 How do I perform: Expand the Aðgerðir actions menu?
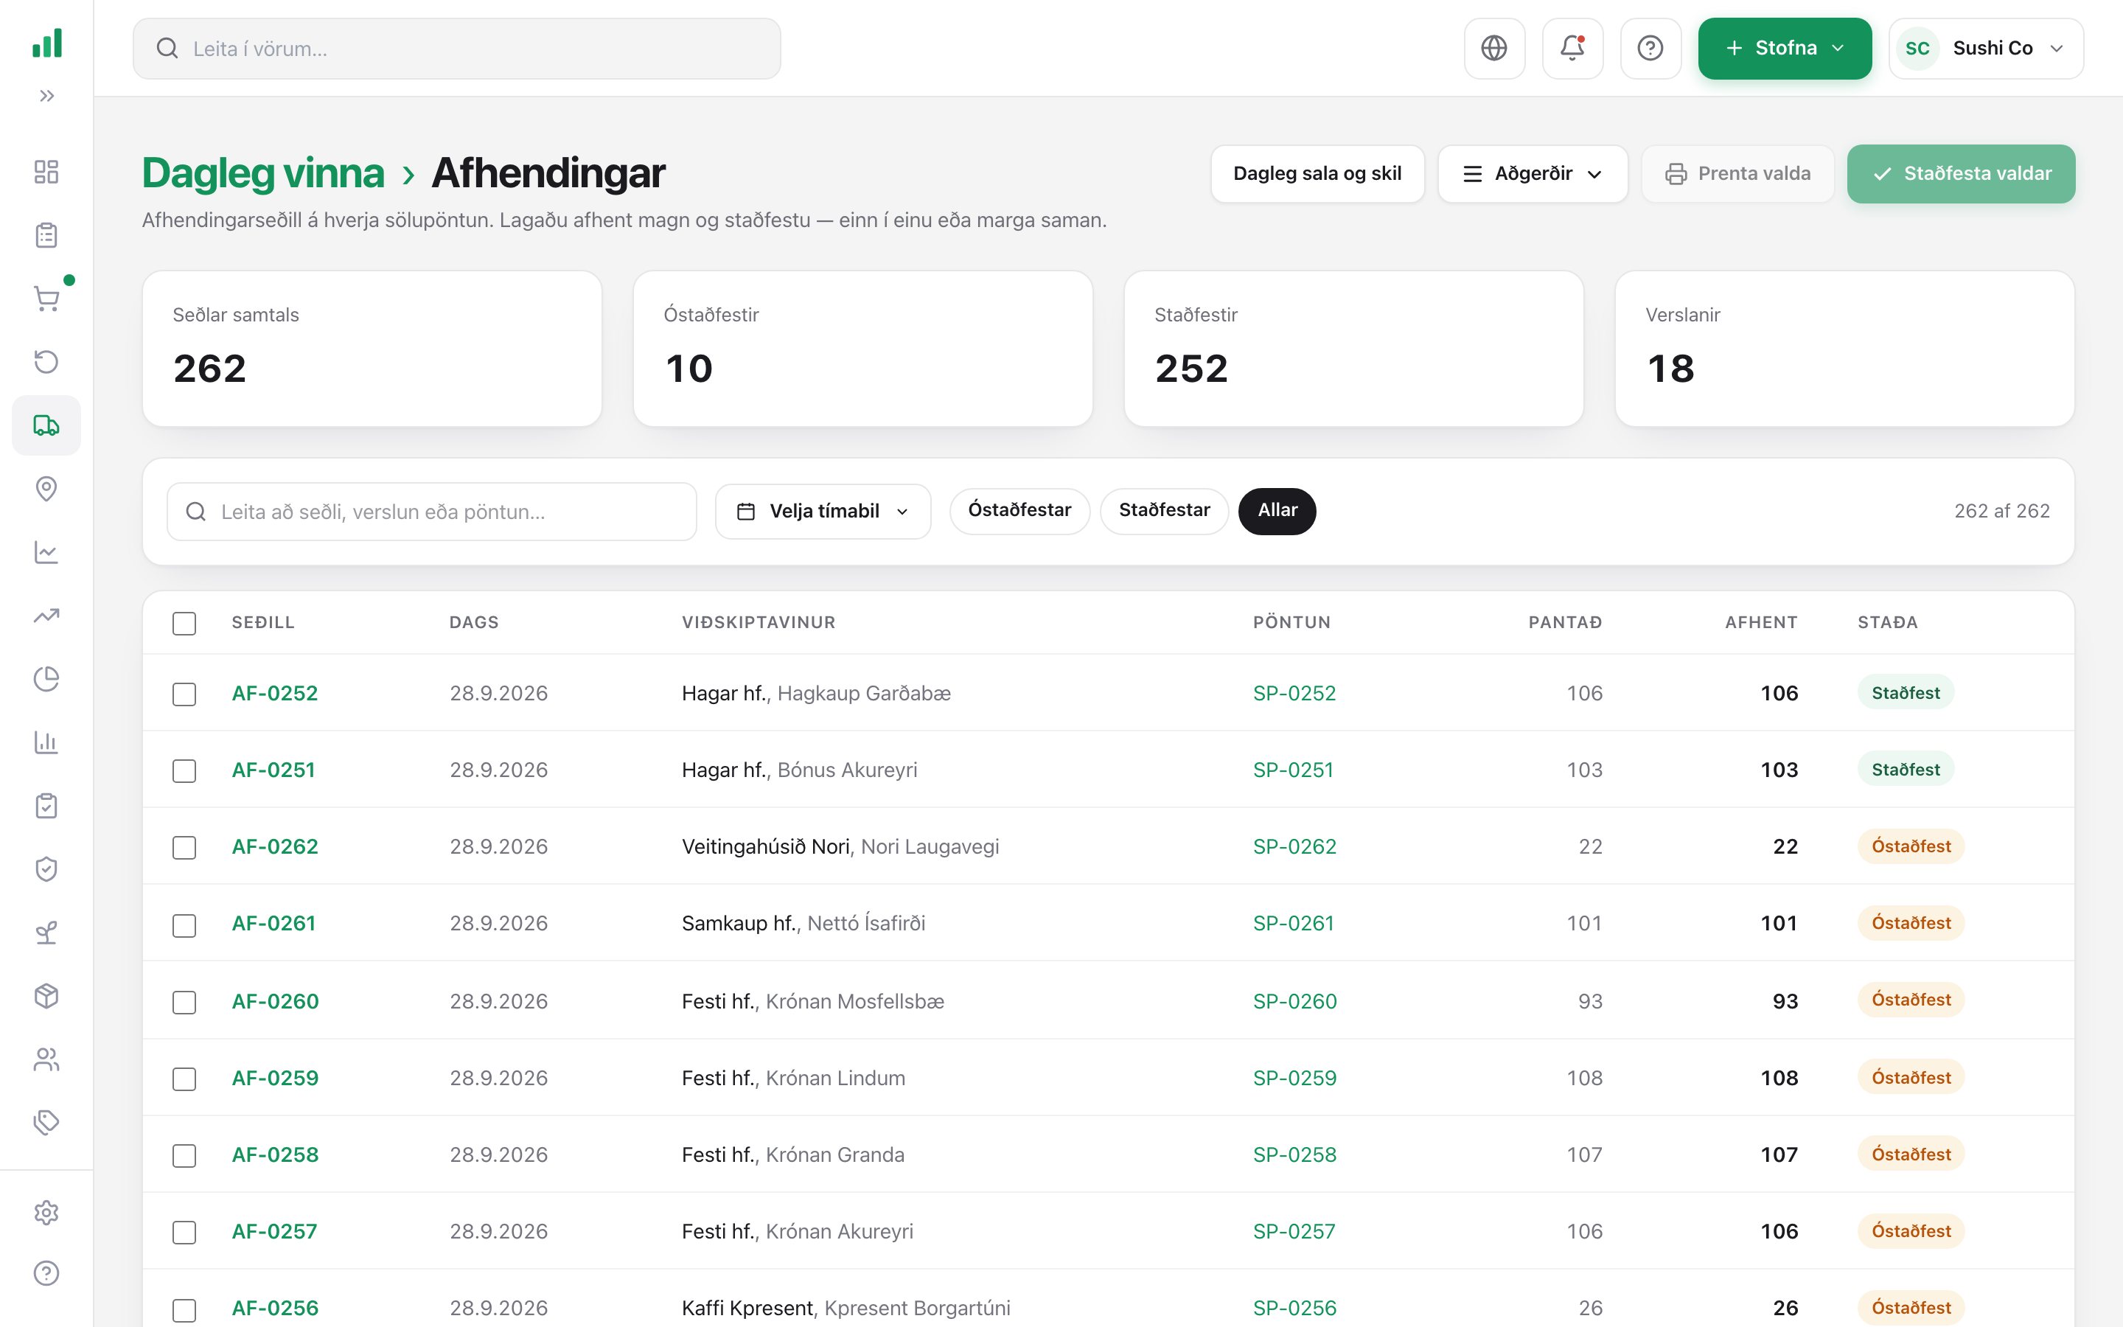click(1533, 174)
